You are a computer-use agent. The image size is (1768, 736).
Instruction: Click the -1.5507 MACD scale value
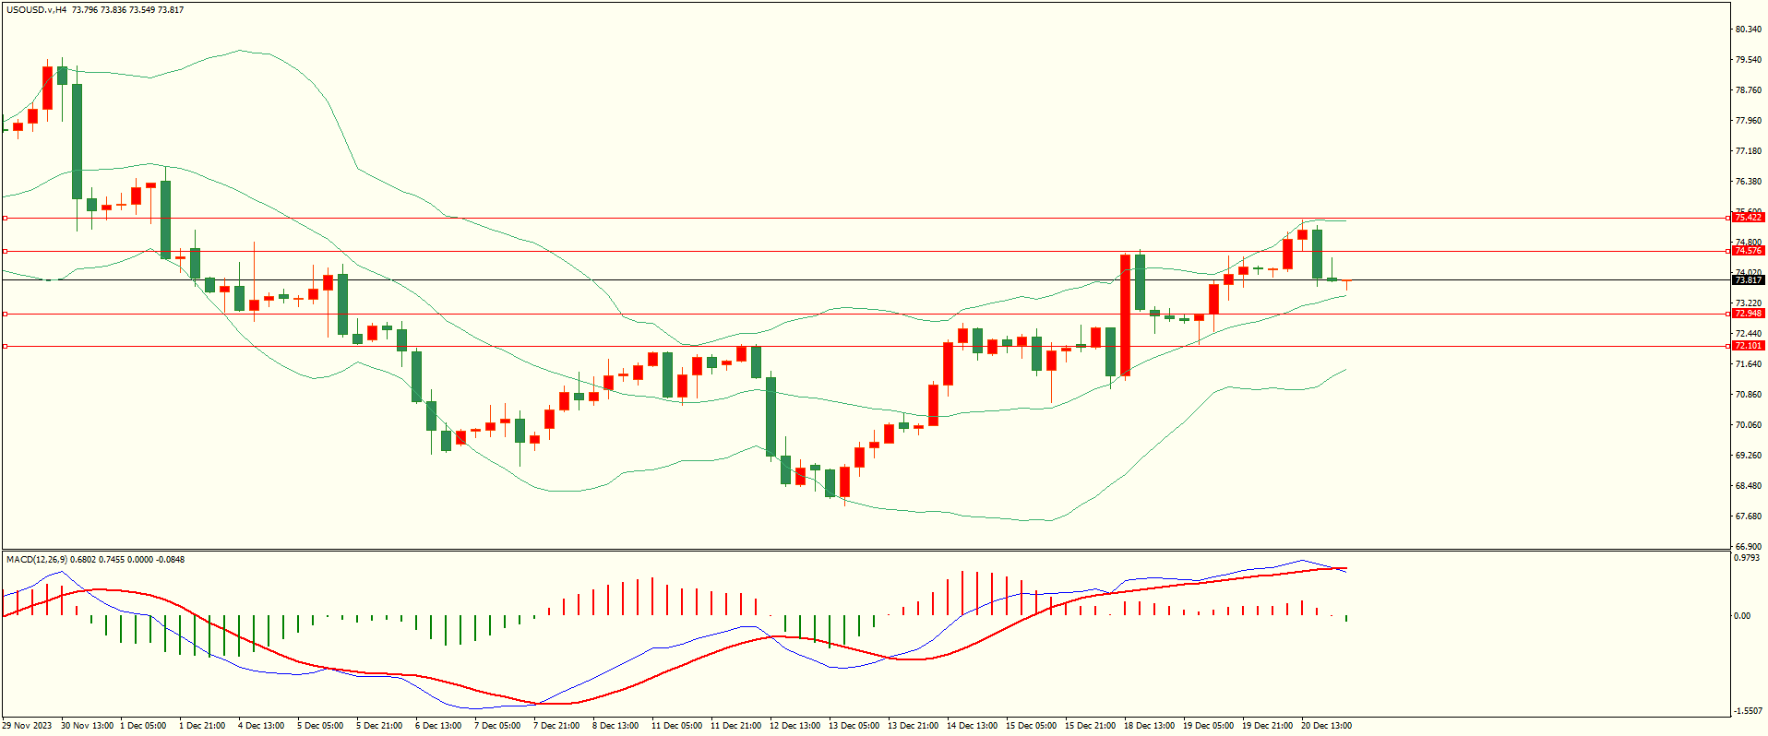tap(1750, 711)
